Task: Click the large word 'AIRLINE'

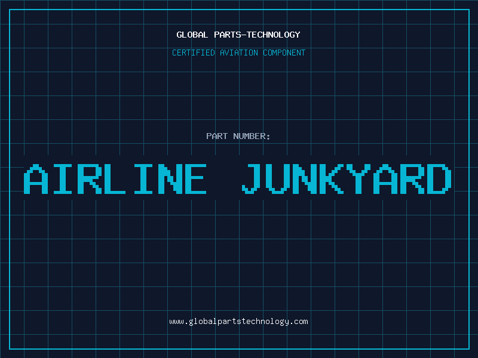Action: (x=115, y=178)
